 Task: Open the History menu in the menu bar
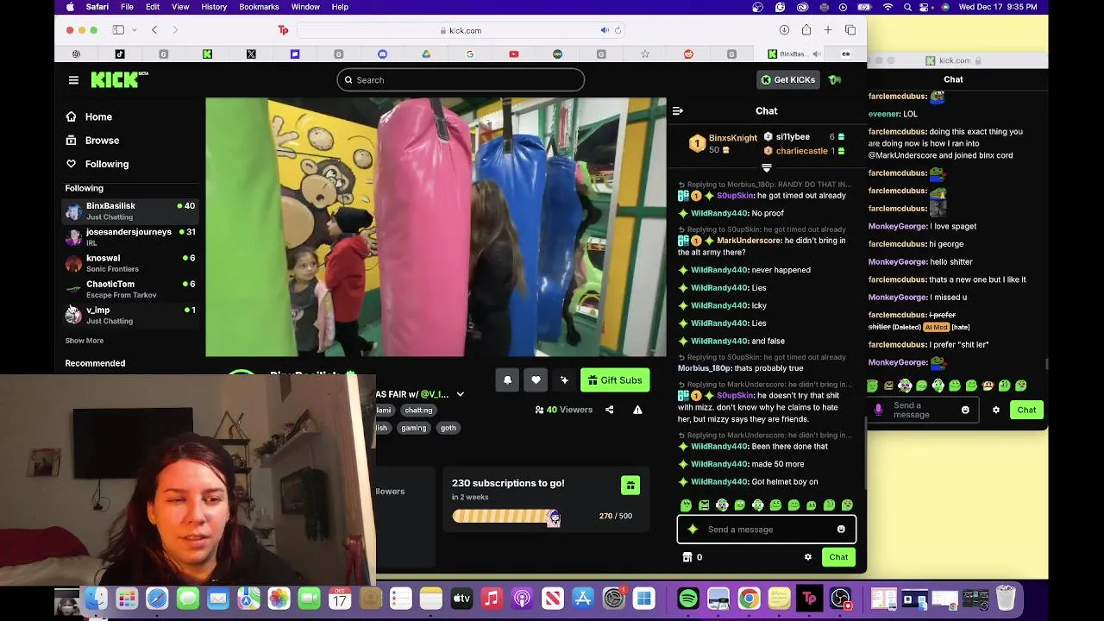(x=214, y=7)
